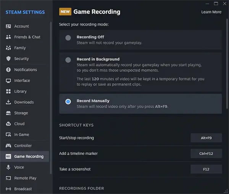The width and height of the screenshot is (229, 194).
Task: Change the timeline marker Ctrl+F12 shortcut
Action: [206, 154]
